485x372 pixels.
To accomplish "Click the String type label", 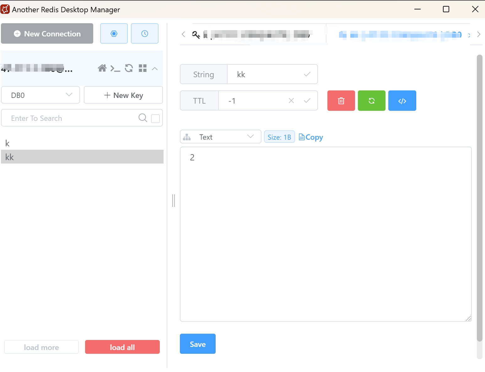I will 203,74.
